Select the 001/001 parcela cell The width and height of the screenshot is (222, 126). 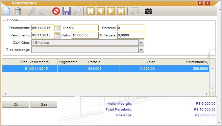(x=103, y=69)
